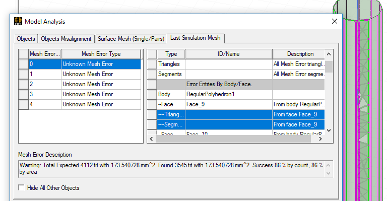Click the Model Analysis EDT app icon
The height and width of the screenshot is (201, 387).
(x=18, y=21)
